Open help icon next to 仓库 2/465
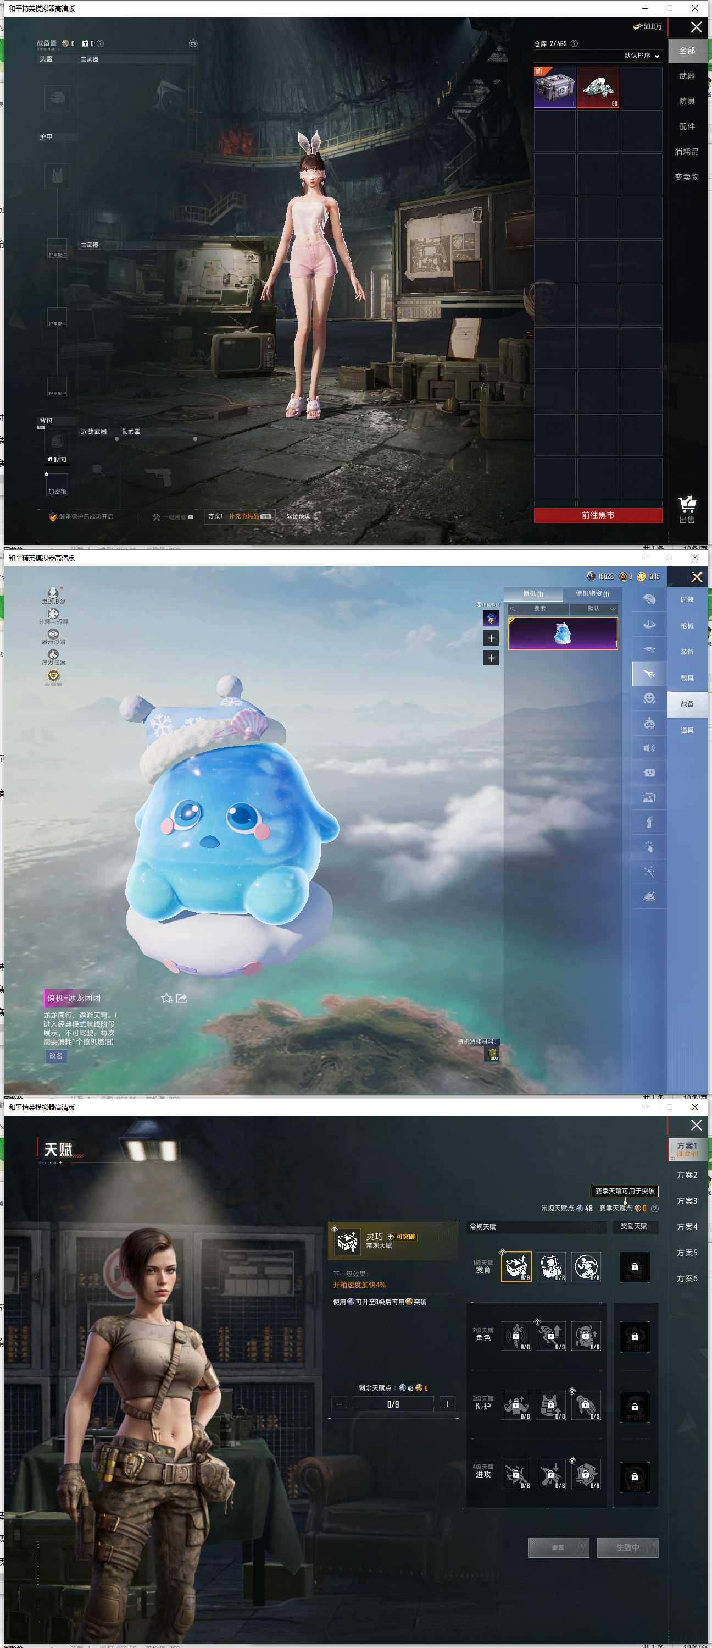Viewport: 712px width, 1648px height. 574,43
